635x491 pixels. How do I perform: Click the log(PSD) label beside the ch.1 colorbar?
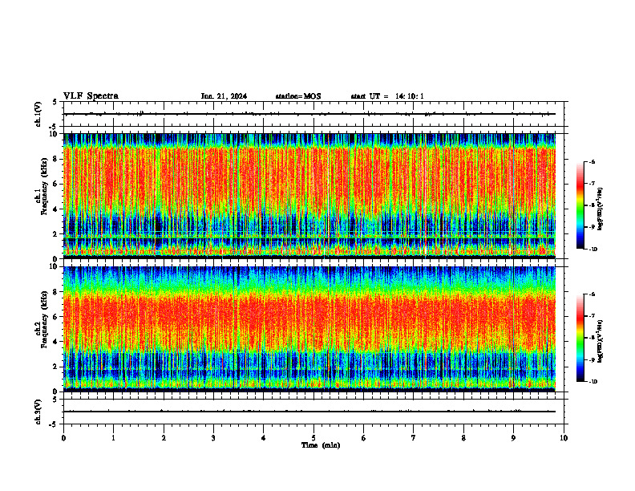tap(601, 209)
